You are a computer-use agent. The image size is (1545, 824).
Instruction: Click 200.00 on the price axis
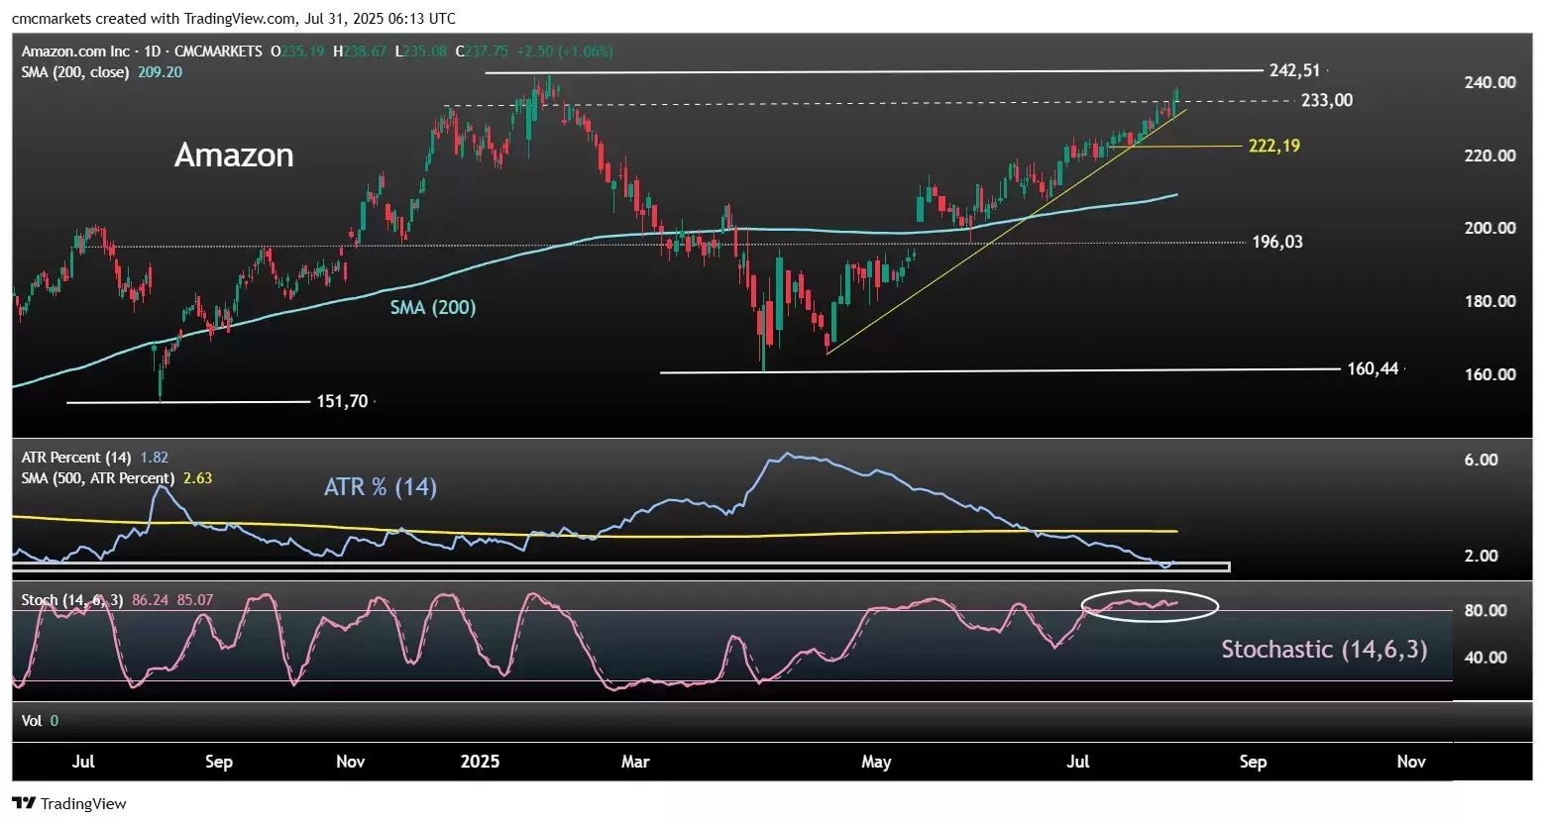click(1490, 228)
